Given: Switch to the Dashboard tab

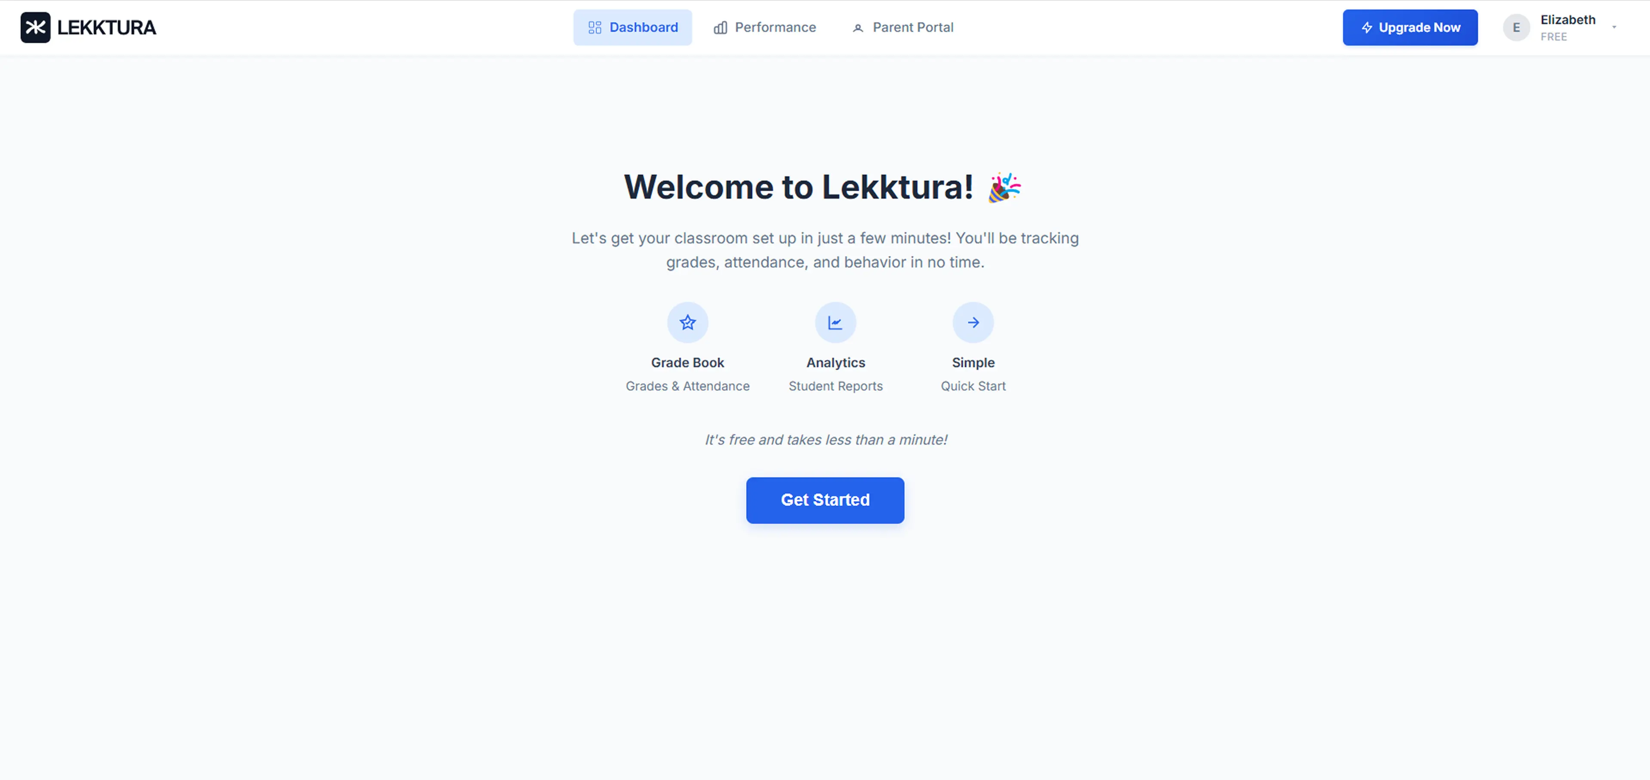Looking at the screenshot, I should coord(632,28).
